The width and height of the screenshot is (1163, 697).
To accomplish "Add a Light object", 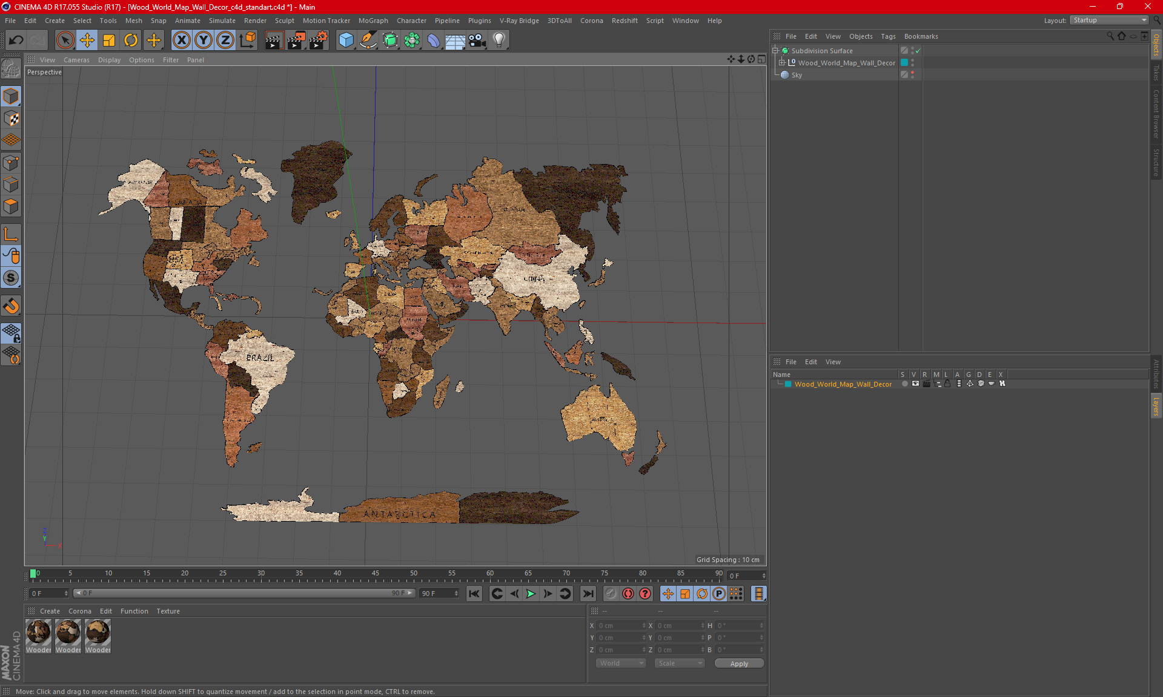I will (499, 41).
